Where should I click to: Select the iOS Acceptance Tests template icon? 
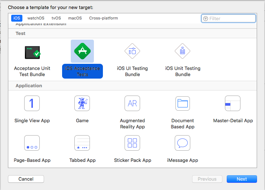82,51
